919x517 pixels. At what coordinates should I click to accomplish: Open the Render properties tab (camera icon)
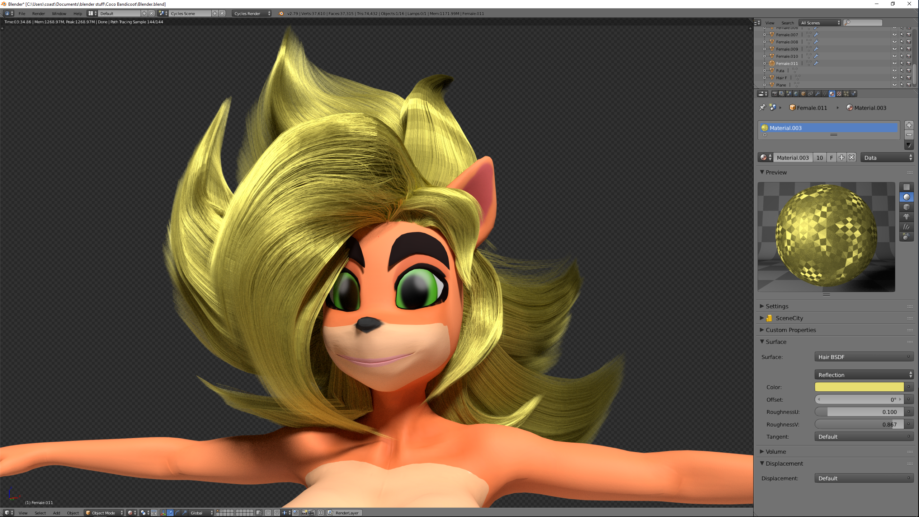(x=774, y=94)
